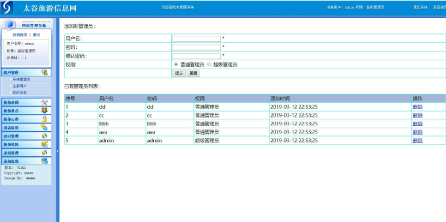Click the computer icon in the navigation header
The width and height of the screenshot is (446, 222).
point(10,26)
